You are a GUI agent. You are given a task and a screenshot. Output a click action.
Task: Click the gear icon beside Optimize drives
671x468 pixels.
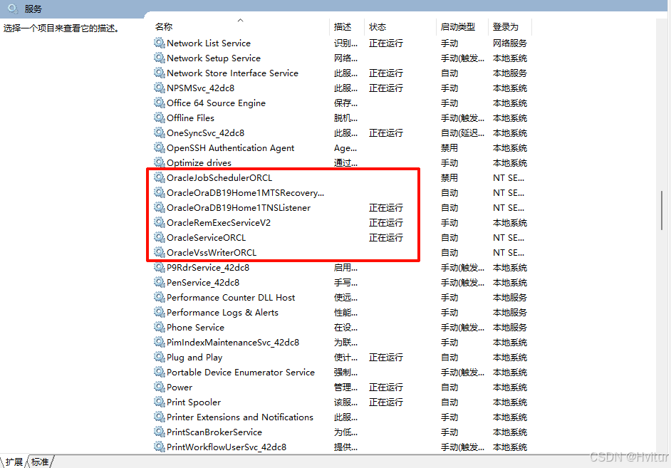[x=159, y=162]
